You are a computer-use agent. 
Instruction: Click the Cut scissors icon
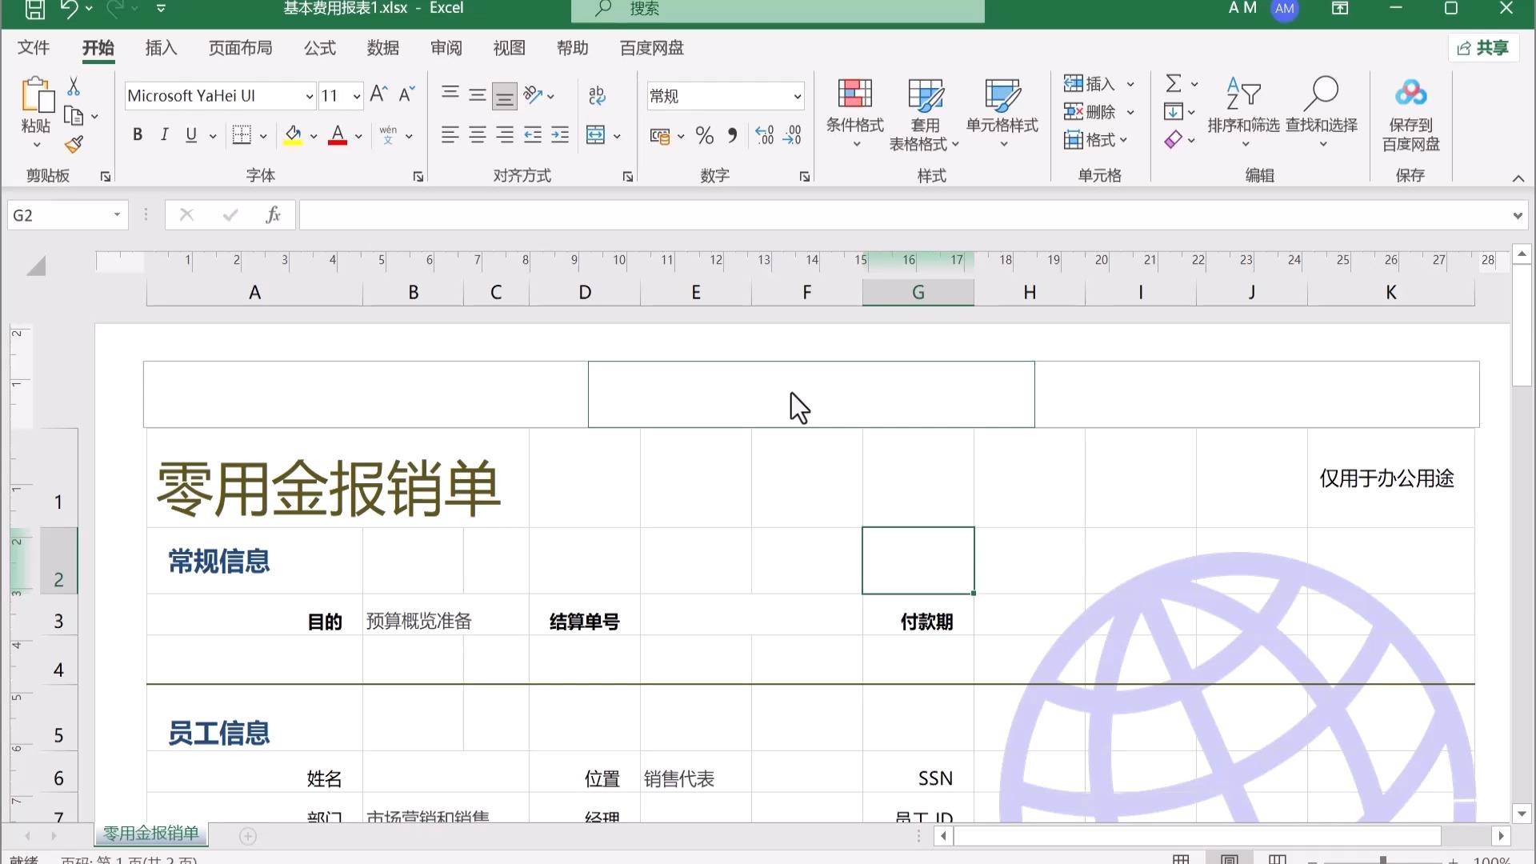point(74,86)
